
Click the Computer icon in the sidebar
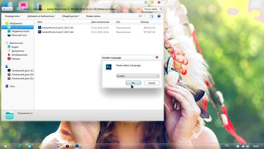coord(7,66)
